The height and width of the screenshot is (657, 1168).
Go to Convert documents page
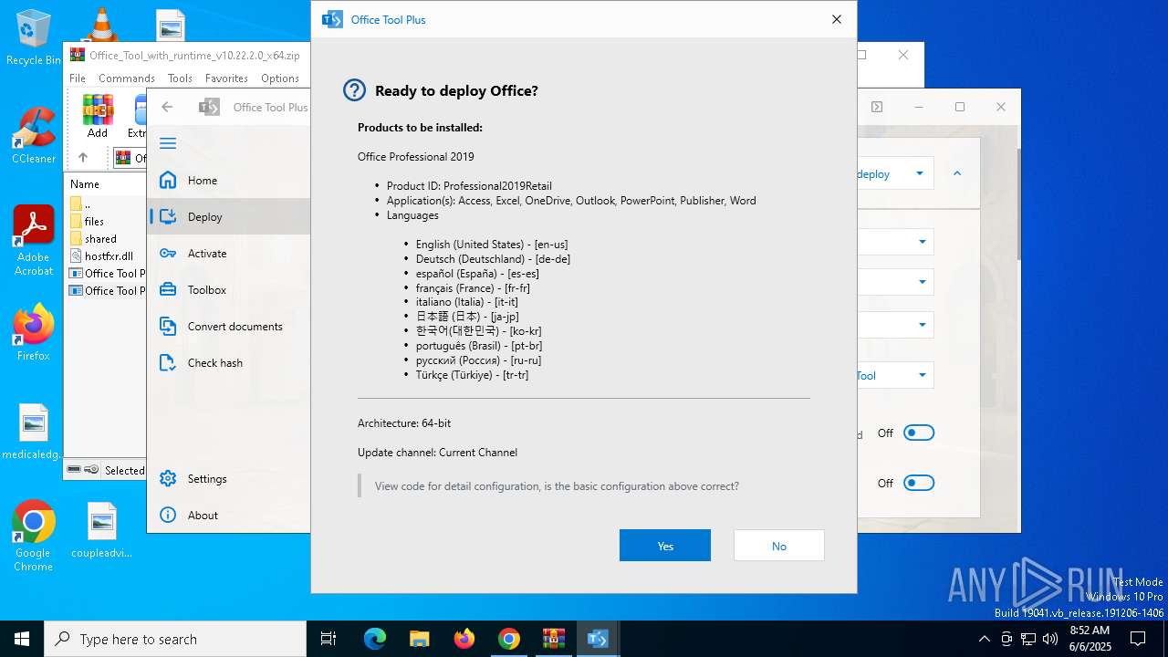(x=229, y=327)
